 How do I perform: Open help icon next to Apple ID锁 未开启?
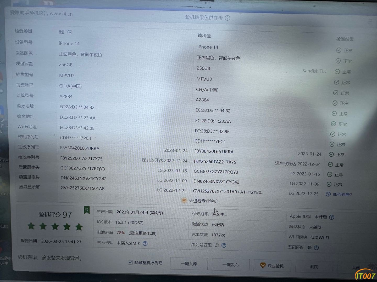(332, 217)
